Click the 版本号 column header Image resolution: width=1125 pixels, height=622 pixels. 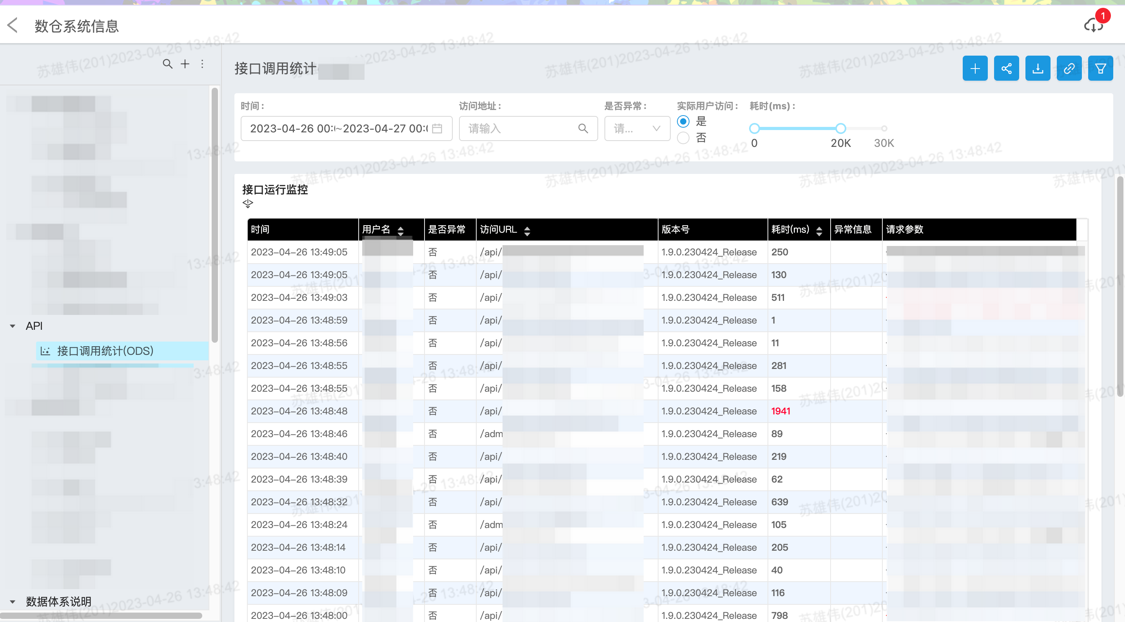click(x=713, y=230)
